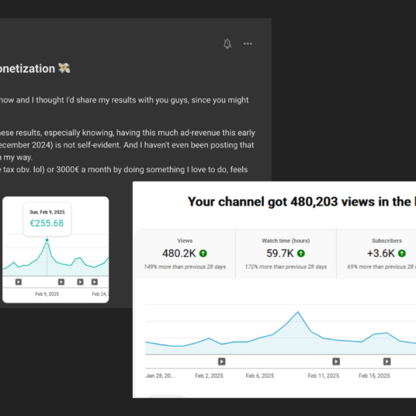
Task: Click the peak data point on revenue chart
Action: click(x=47, y=241)
